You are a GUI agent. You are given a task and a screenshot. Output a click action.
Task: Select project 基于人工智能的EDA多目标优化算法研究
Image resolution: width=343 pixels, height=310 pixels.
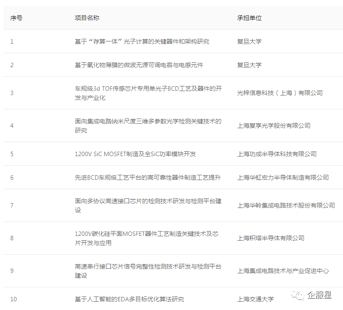click(x=129, y=299)
